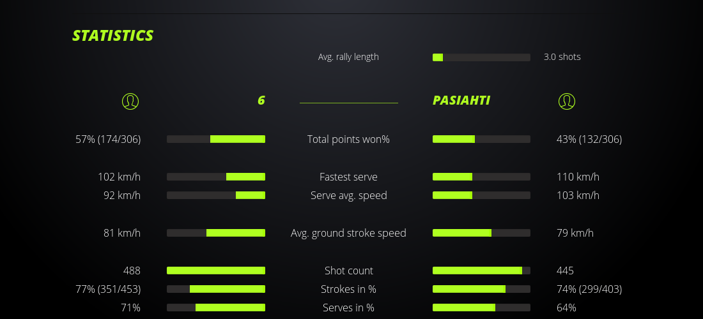This screenshot has height=319, width=703.
Task: Select the Fastest serve label
Action: (x=348, y=177)
